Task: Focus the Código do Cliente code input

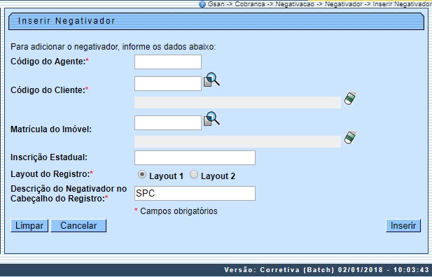Action: pos(168,84)
